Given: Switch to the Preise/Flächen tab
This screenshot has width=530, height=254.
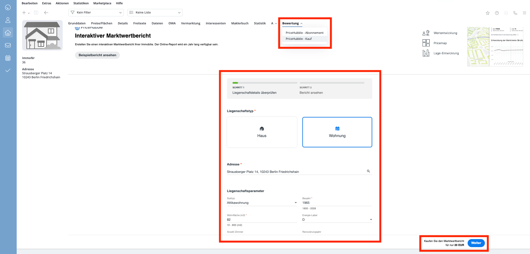Looking at the screenshot, I should coord(101,24).
